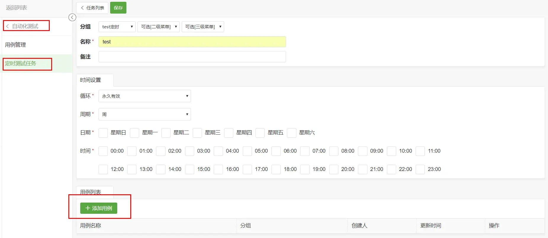Switch to the 用例列表 tab
The width and height of the screenshot is (548, 238).
pos(95,192)
